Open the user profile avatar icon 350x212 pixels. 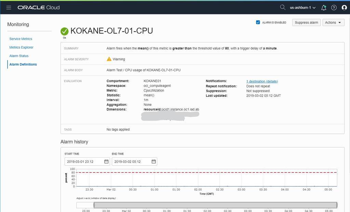tap(344, 8)
